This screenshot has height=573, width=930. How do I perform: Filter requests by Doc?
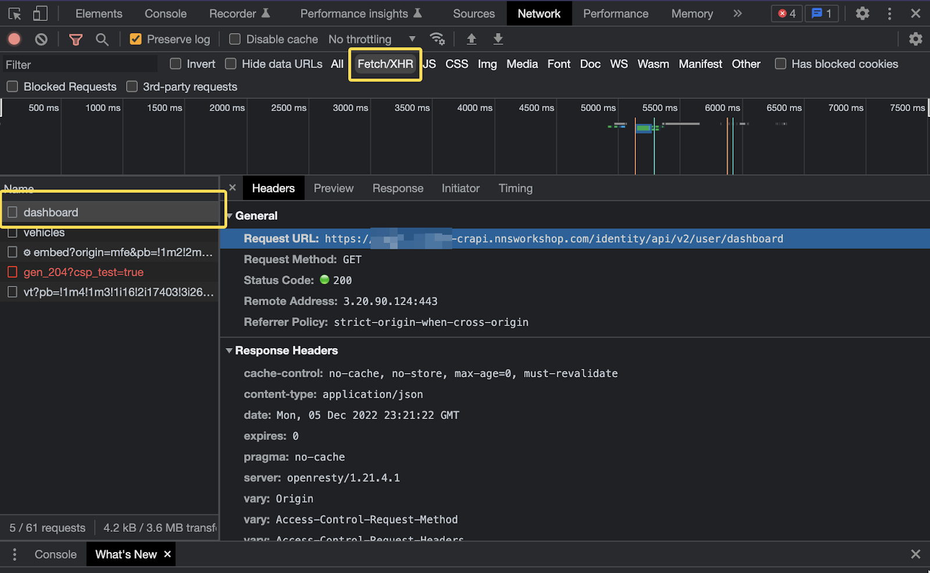[590, 64]
